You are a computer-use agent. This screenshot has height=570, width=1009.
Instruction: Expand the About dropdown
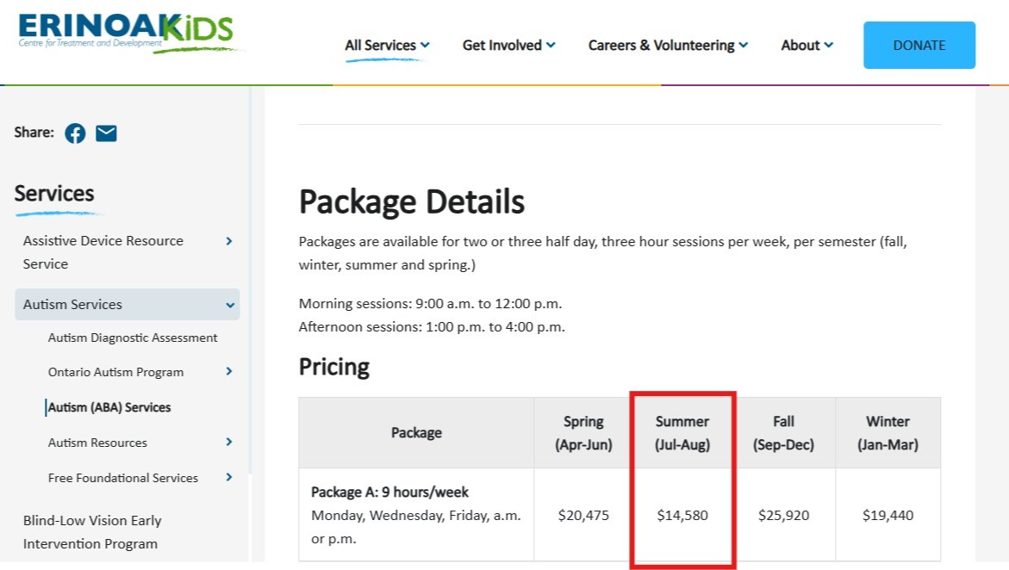point(807,46)
